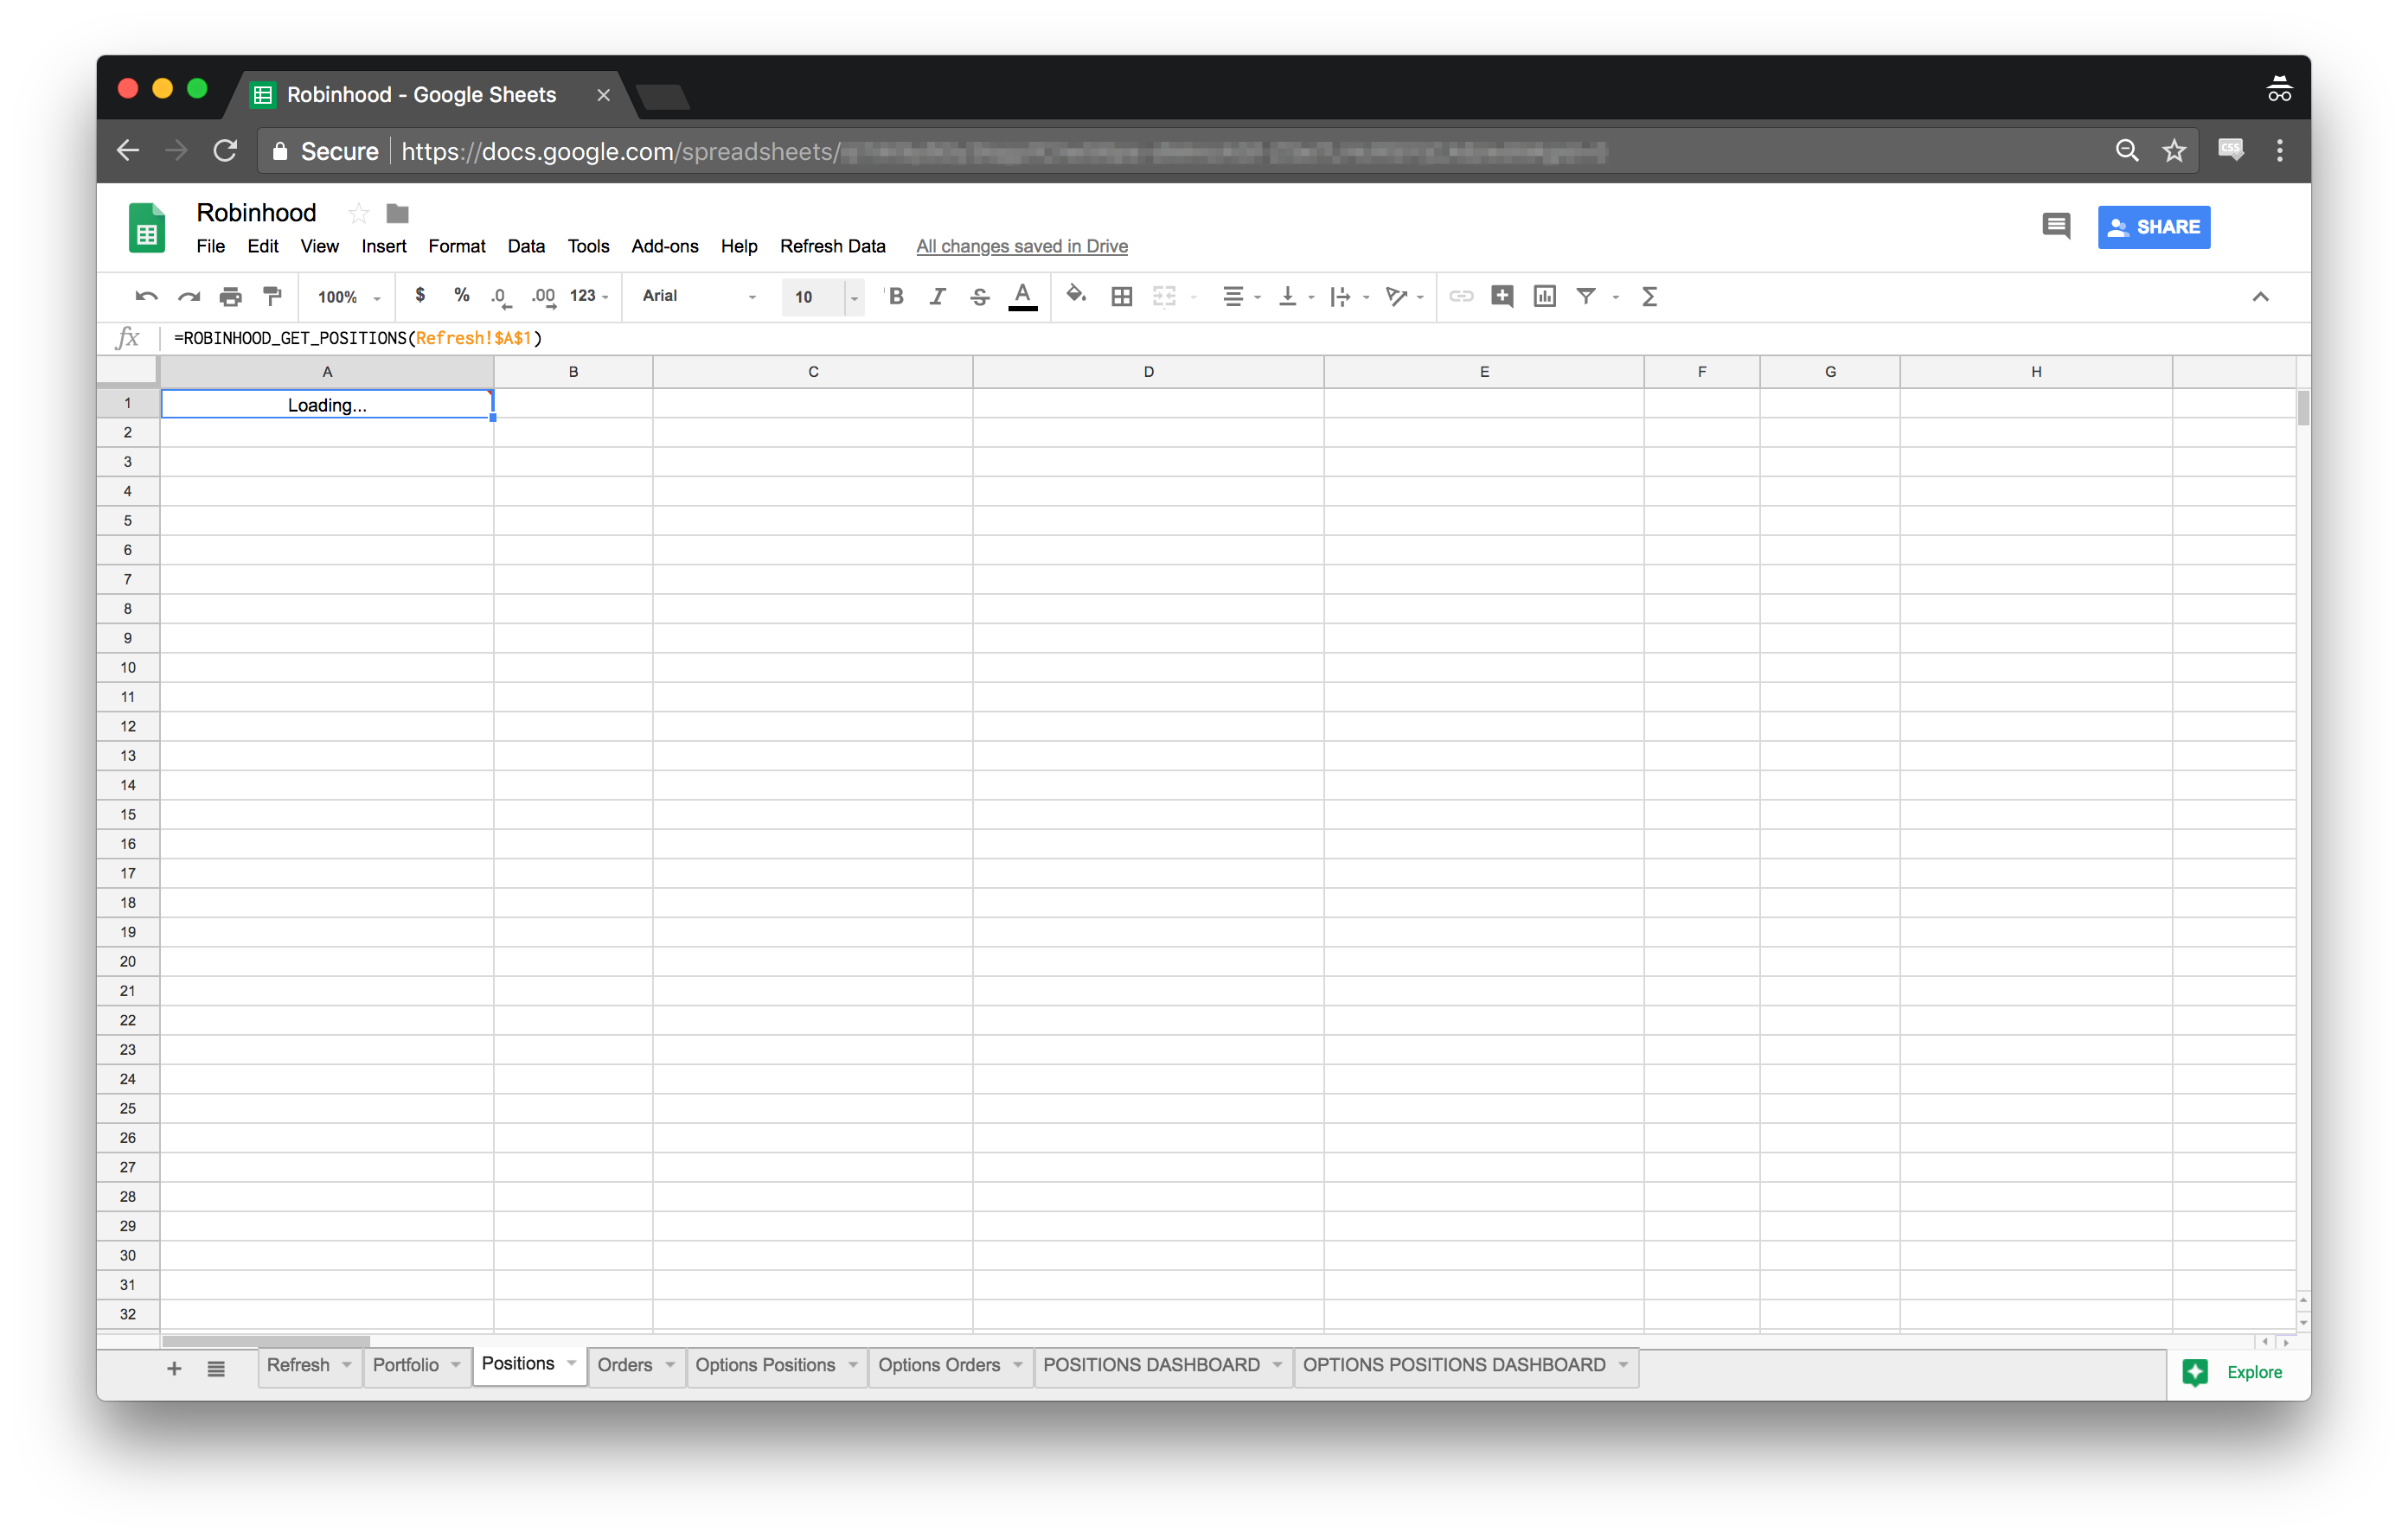Toggle bold formatting
Screen dimensions: 2408x1539
[896, 296]
